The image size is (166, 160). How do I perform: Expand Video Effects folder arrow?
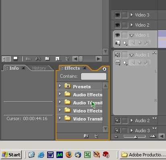point(60,110)
